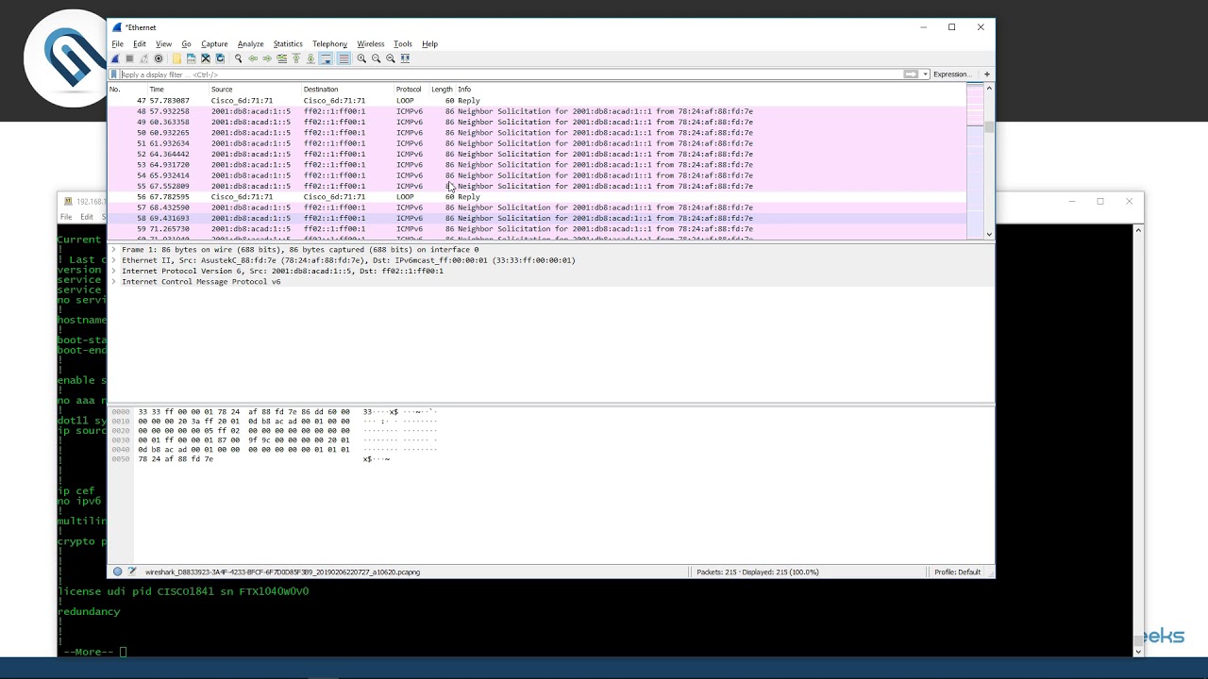The image size is (1208, 679).
Task: Open display filter bookmarks icon
Action: point(114,75)
